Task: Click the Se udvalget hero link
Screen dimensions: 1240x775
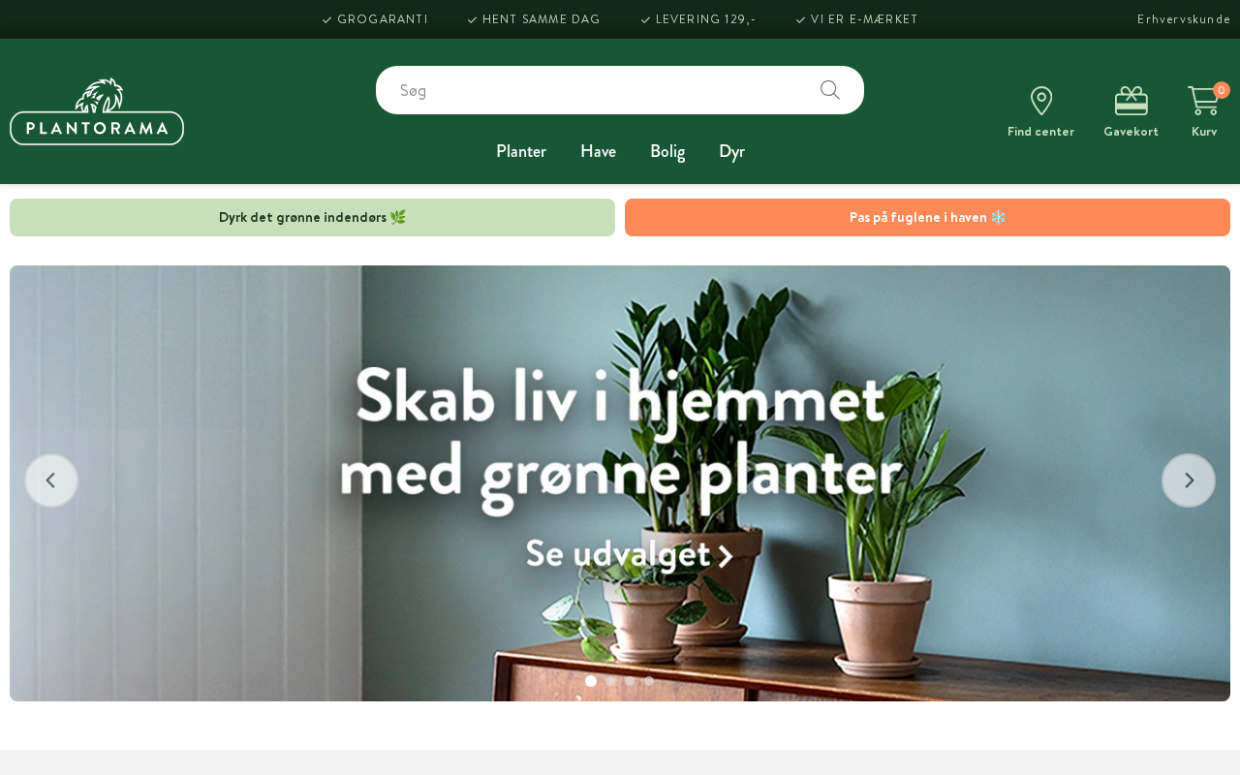Action: coord(629,554)
